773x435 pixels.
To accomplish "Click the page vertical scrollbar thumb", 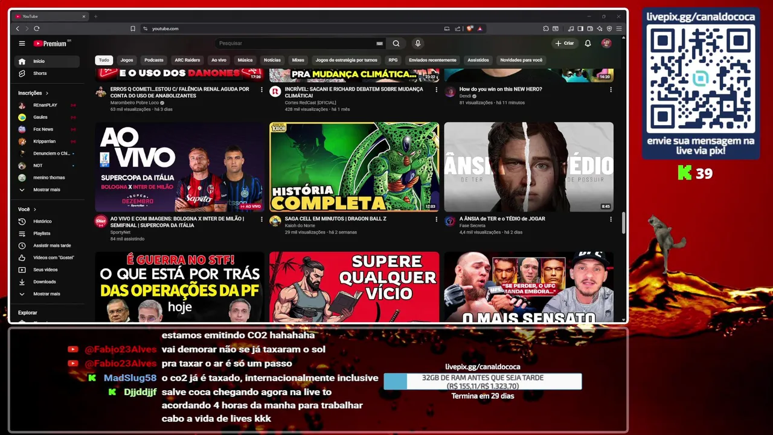I will click(x=624, y=224).
